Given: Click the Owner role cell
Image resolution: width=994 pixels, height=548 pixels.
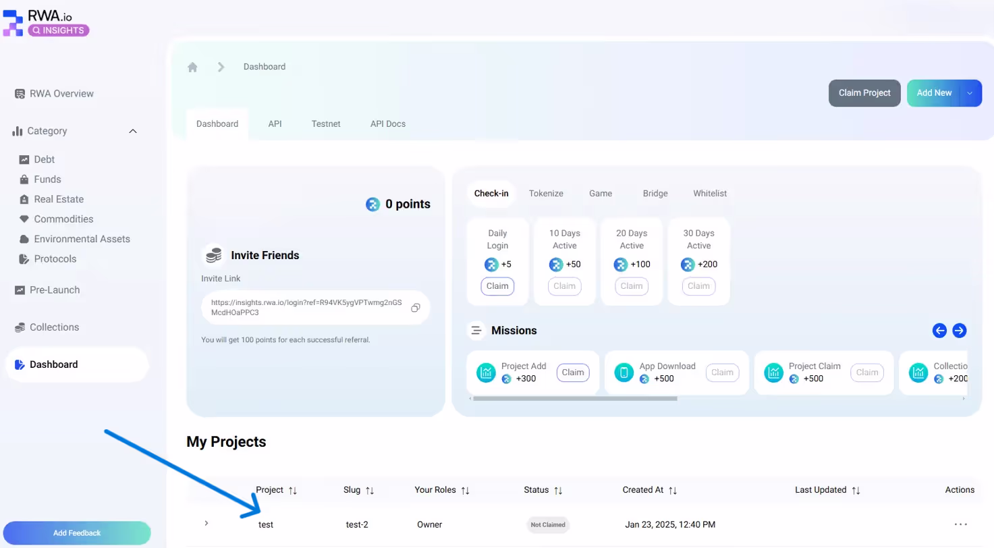Looking at the screenshot, I should click(x=430, y=524).
